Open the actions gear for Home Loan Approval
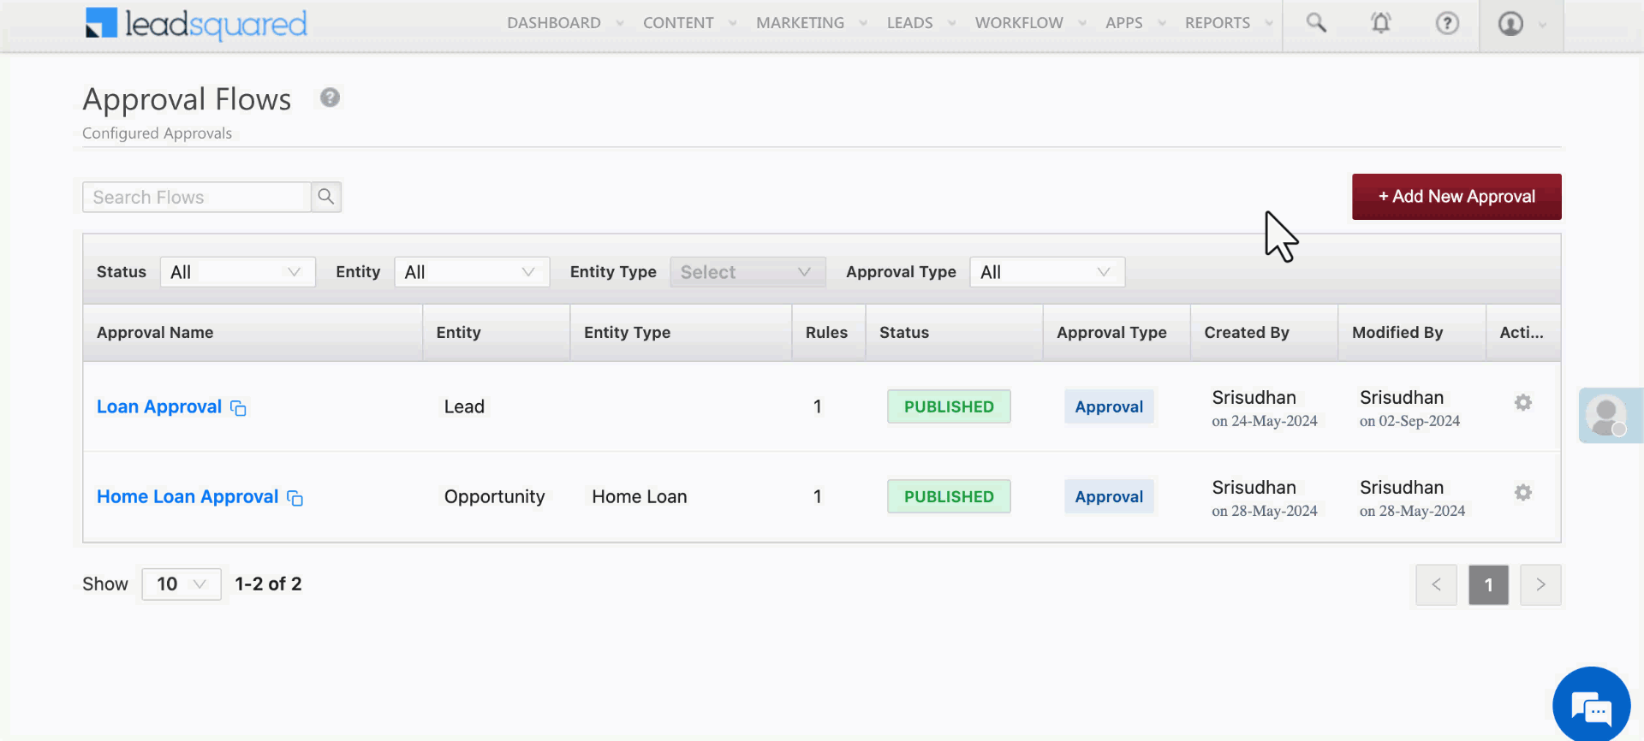 coord(1522,492)
